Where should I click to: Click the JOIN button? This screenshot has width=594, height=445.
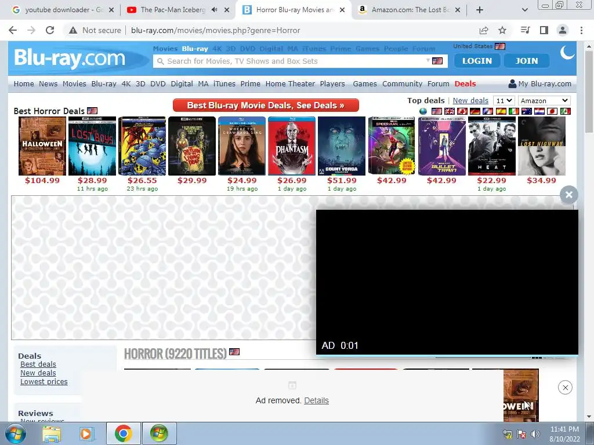click(x=527, y=60)
